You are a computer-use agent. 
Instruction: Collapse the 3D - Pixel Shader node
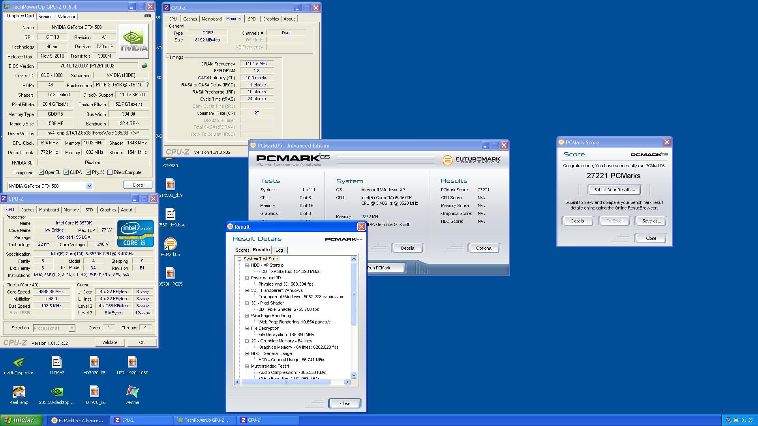tap(247, 303)
